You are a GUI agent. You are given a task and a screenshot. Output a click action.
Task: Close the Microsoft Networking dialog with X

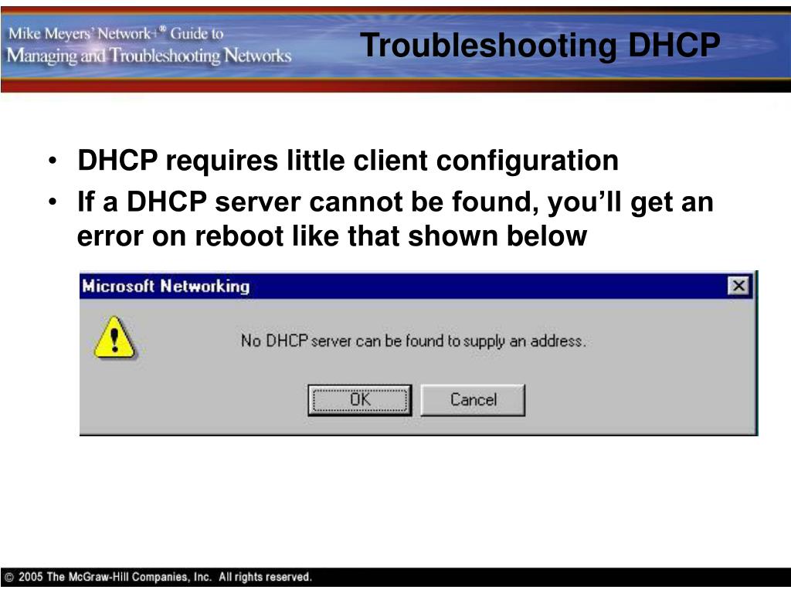pos(738,286)
